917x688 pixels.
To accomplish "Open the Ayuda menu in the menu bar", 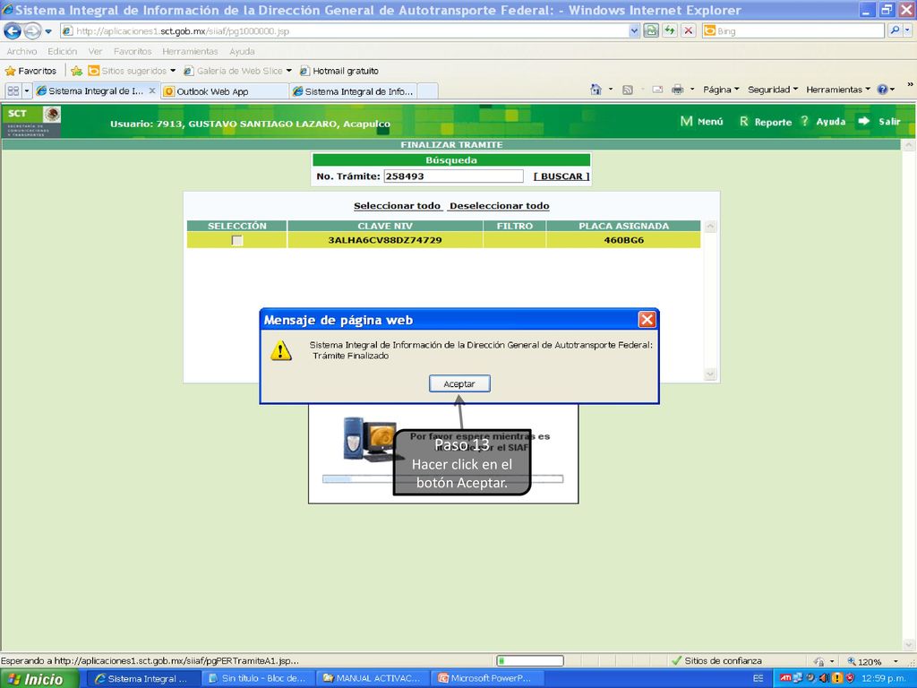I will coord(242,51).
